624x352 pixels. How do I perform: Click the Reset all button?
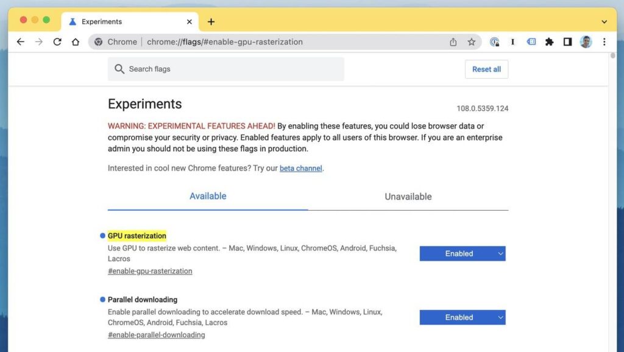(486, 69)
